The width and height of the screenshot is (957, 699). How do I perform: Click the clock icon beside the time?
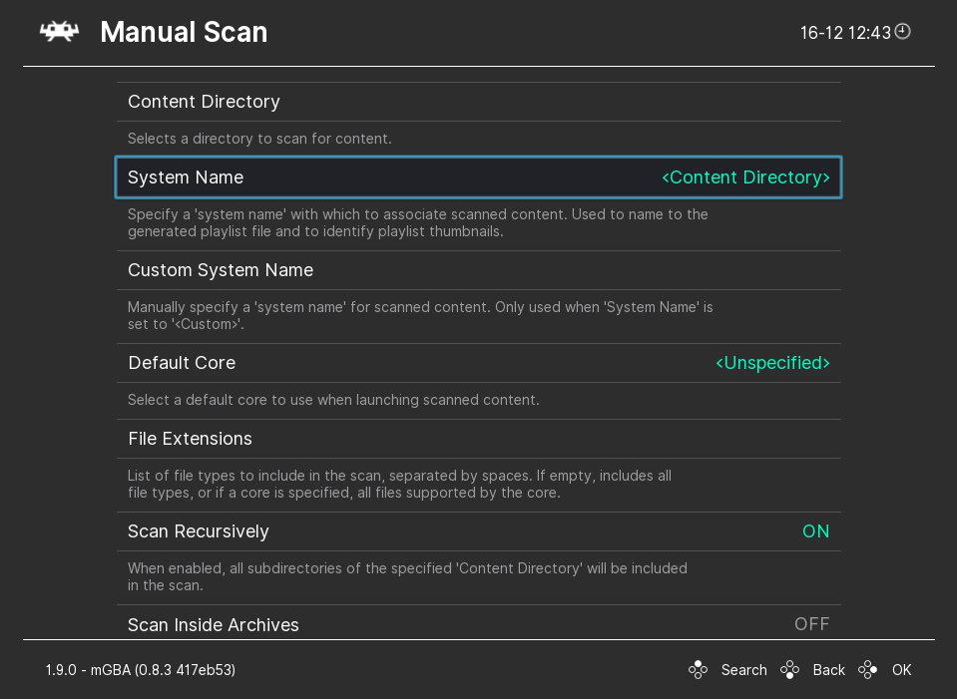[902, 32]
